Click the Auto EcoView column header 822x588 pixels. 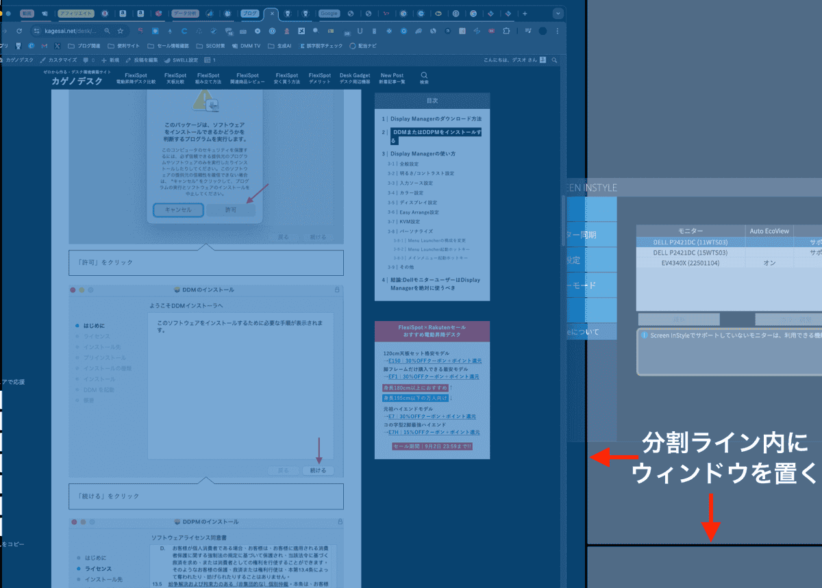pyautogui.click(x=769, y=231)
